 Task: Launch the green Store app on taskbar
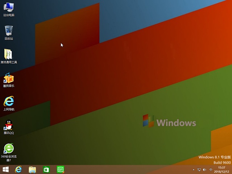pos(46,169)
